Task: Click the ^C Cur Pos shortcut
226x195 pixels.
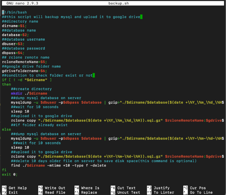Action: coord(195,188)
